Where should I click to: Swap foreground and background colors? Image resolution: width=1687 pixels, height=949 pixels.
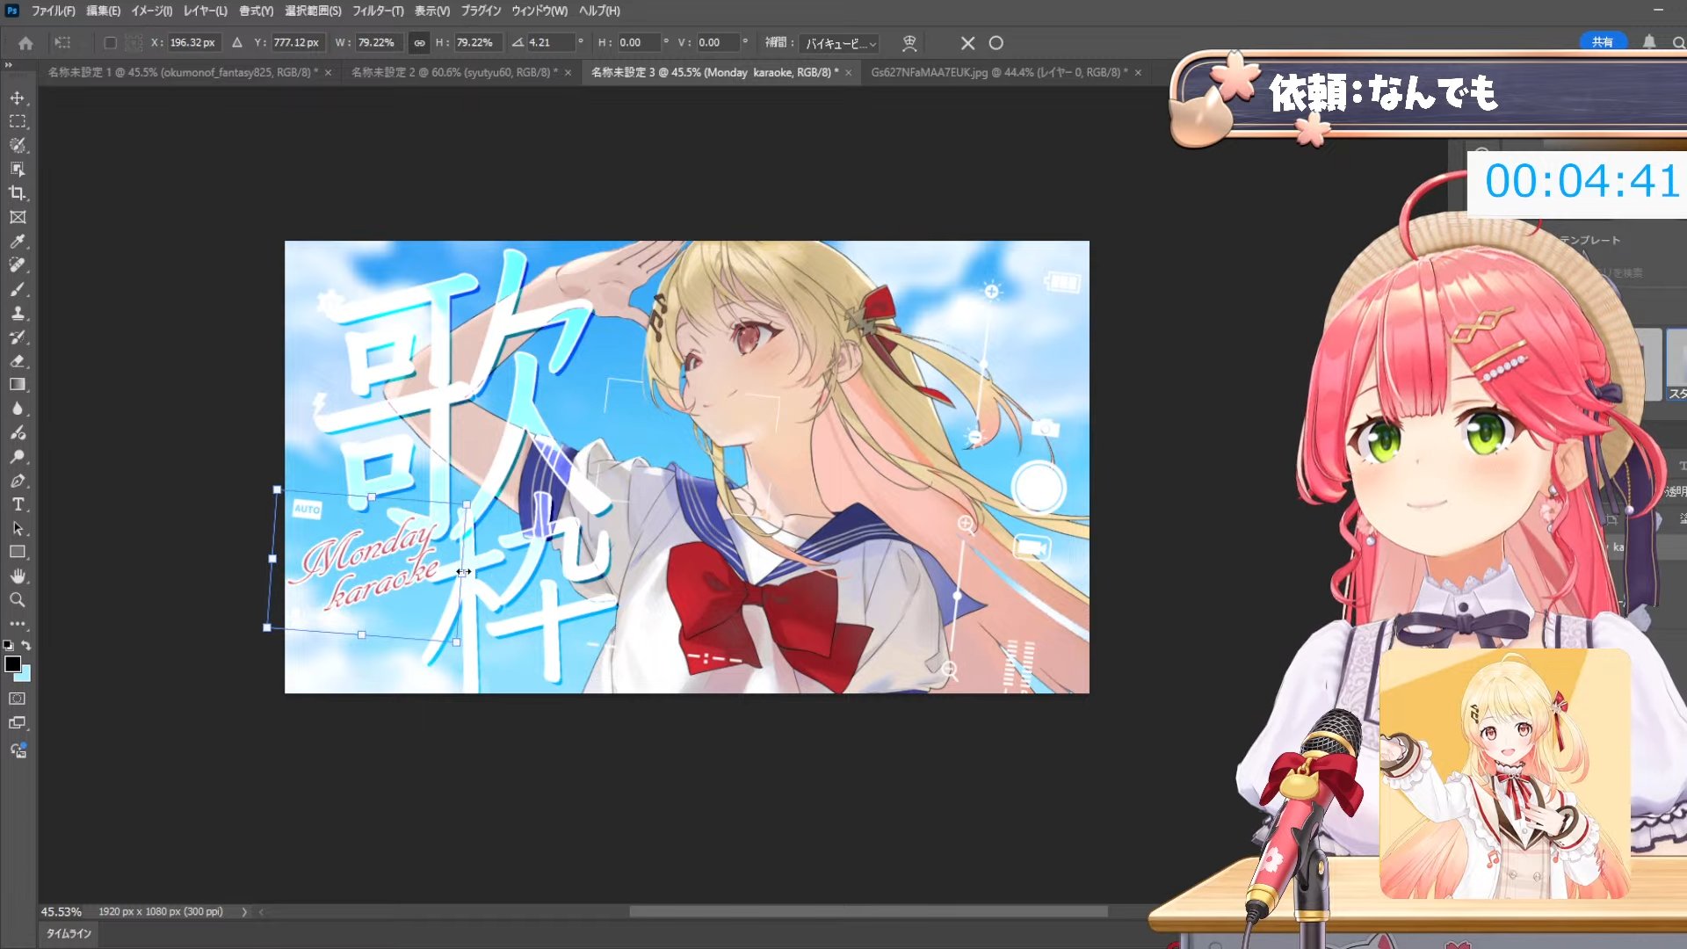(x=26, y=645)
